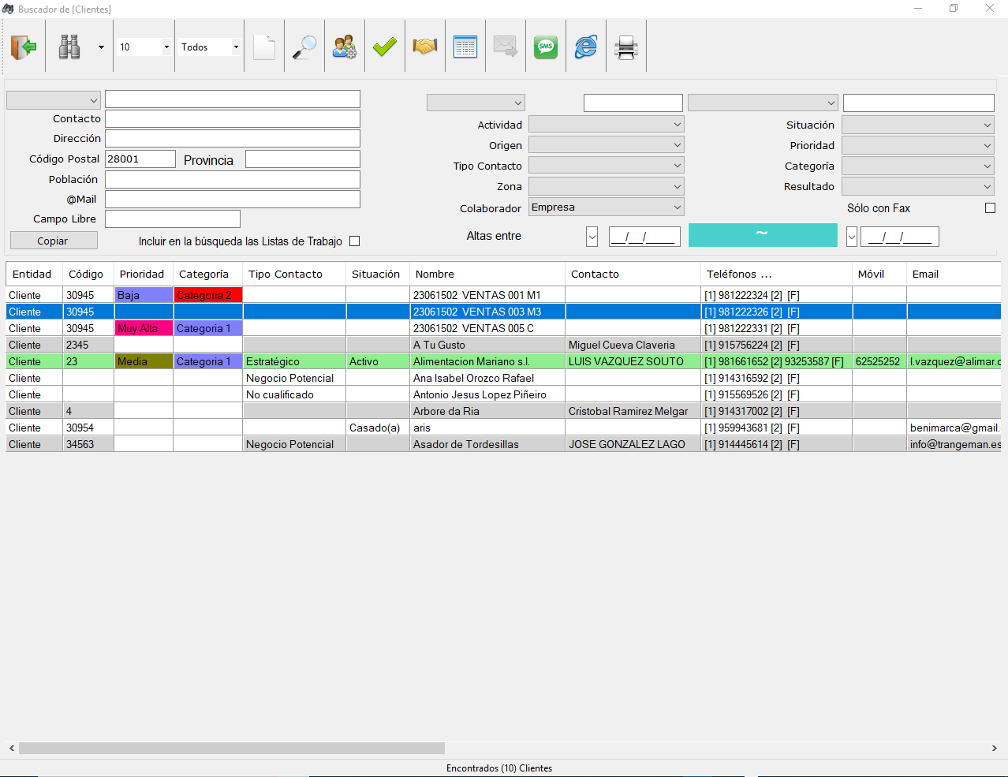Open the arrow menu beside the binoculars

101,47
